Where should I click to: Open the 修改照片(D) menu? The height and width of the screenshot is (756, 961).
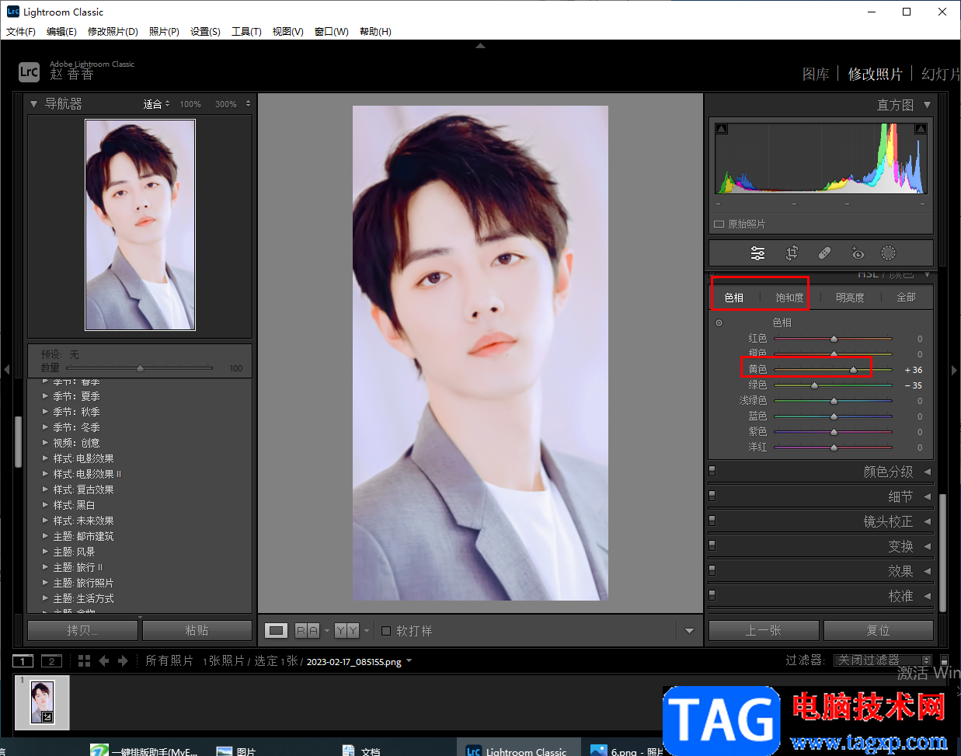(x=113, y=31)
